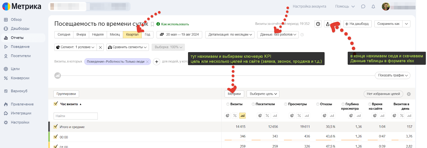Open the arrow next to Сохранить как
The image size is (427, 148).
tap(406, 24)
